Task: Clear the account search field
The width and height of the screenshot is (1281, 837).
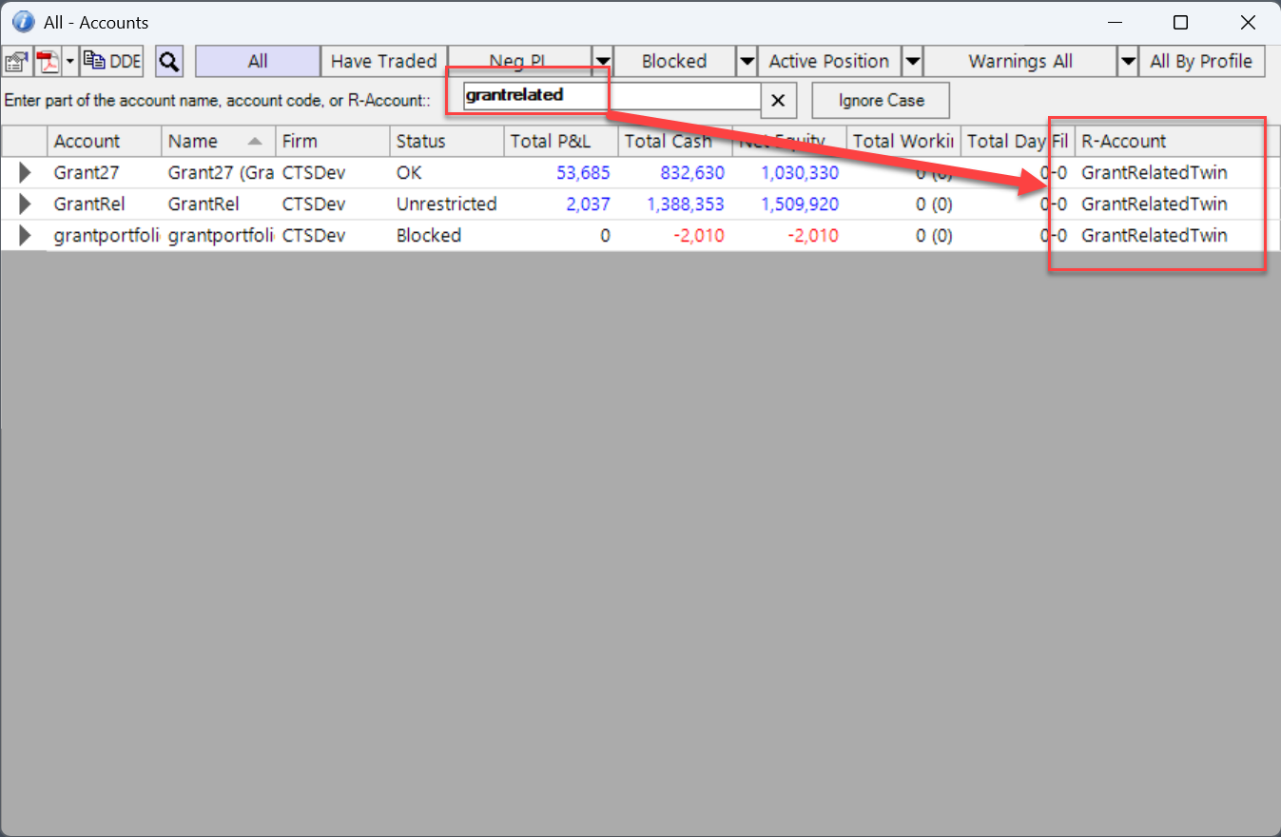Action: 778,100
